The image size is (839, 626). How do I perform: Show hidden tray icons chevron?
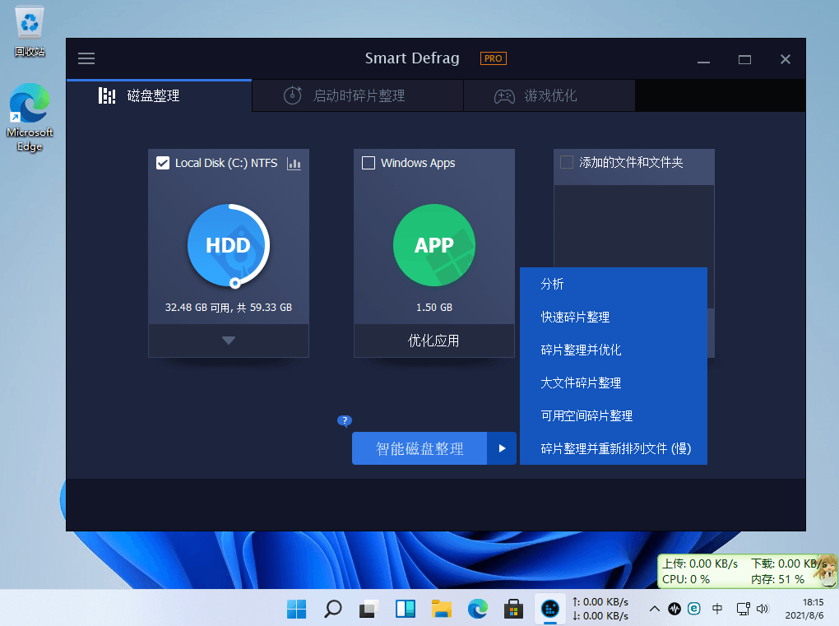[x=655, y=609]
